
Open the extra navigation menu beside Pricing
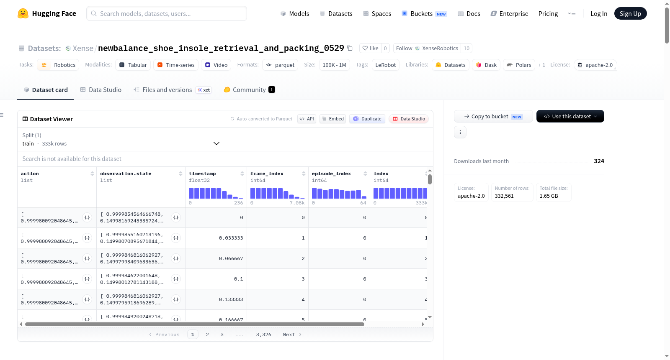pyautogui.click(x=572, y=13)
